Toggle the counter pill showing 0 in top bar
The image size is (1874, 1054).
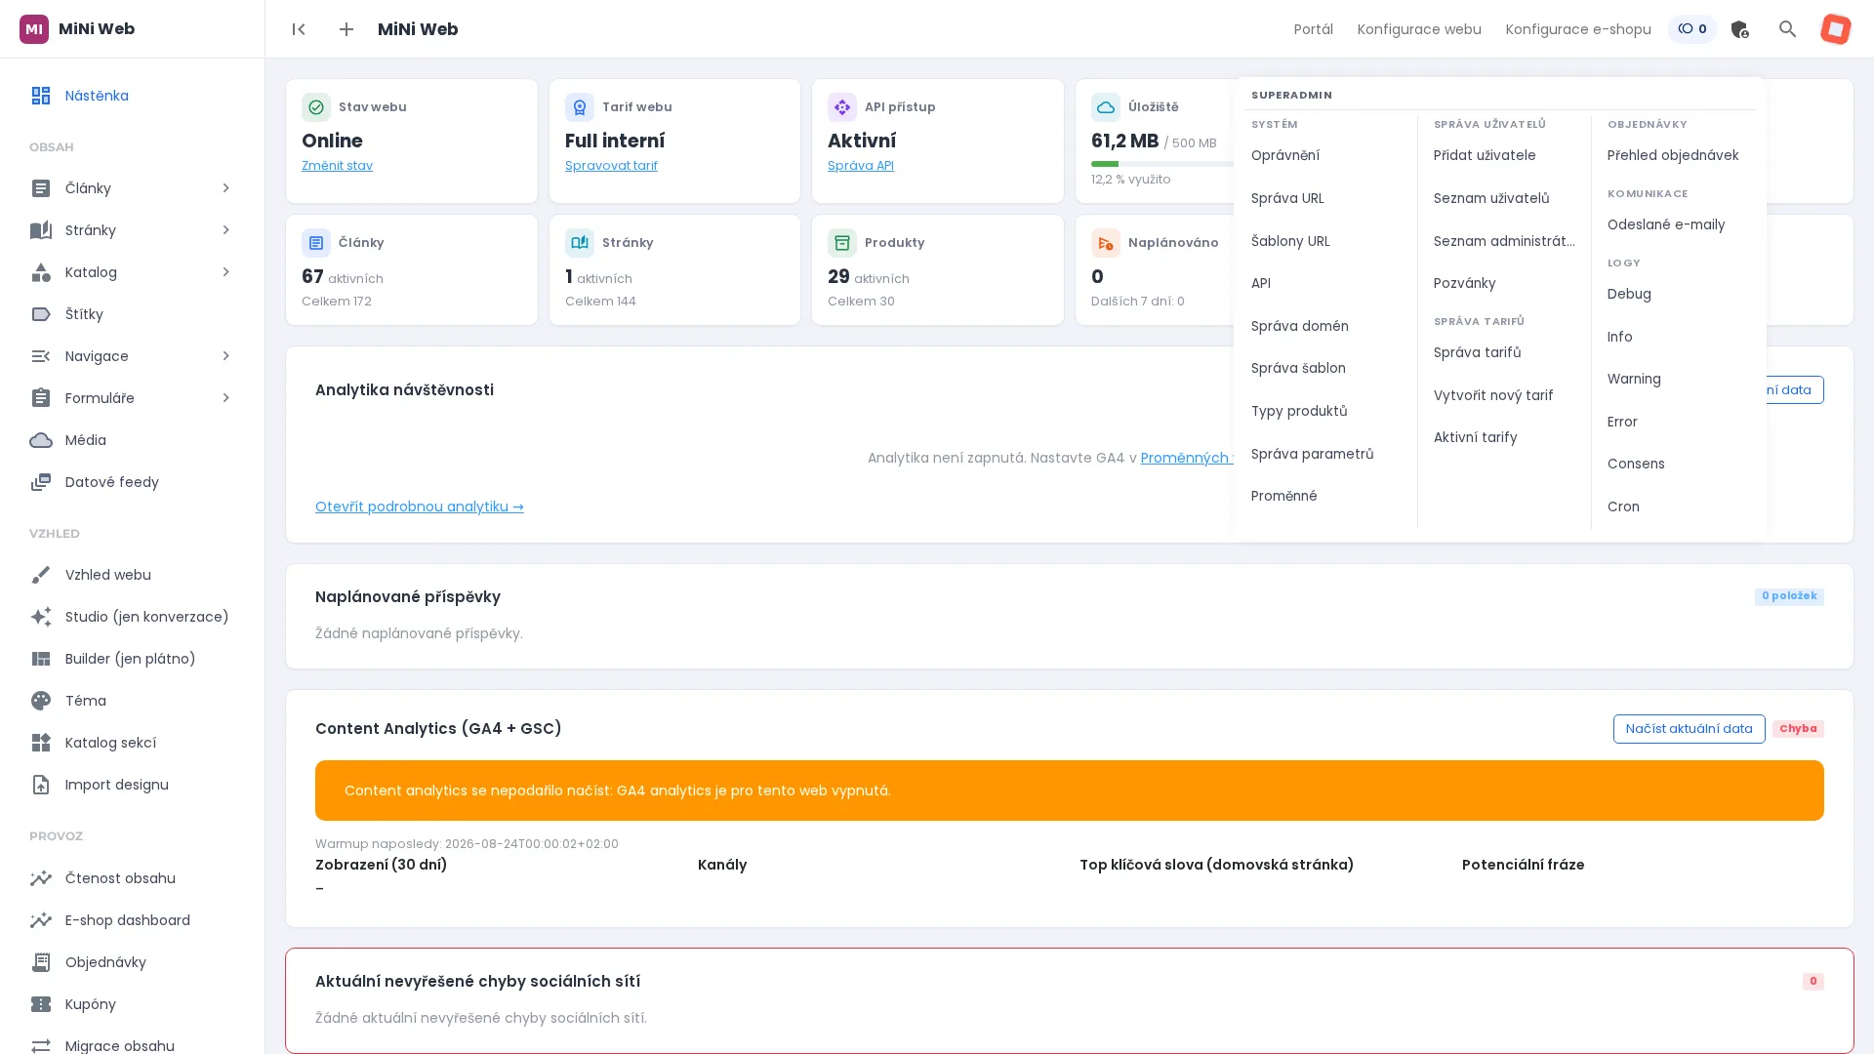coord(1692,29)
